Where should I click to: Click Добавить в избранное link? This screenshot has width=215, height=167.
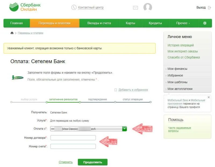pyautogui.click(x=133, y=90)
